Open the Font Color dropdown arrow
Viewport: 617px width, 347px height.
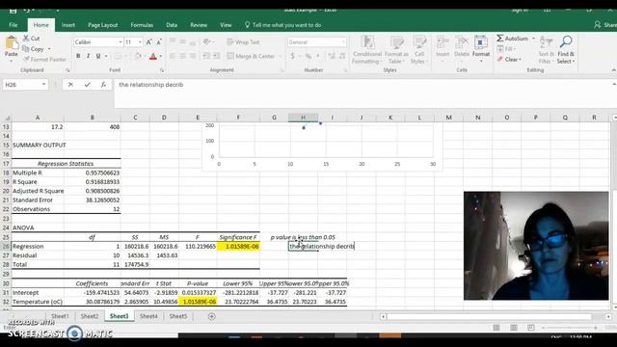pyautogui.click(x=161, y=56)
